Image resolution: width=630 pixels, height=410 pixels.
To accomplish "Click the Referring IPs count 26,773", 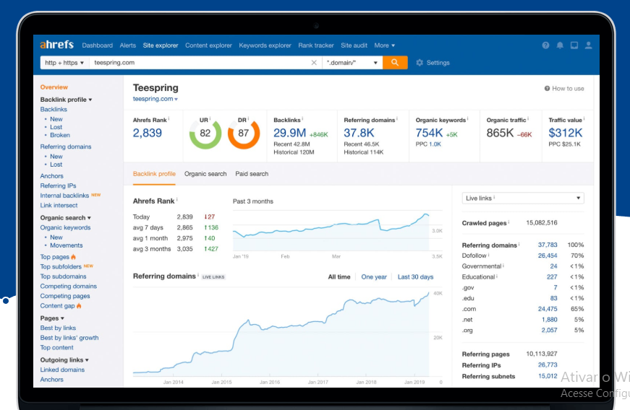I will pyautogui.click(x=548, y=365).
